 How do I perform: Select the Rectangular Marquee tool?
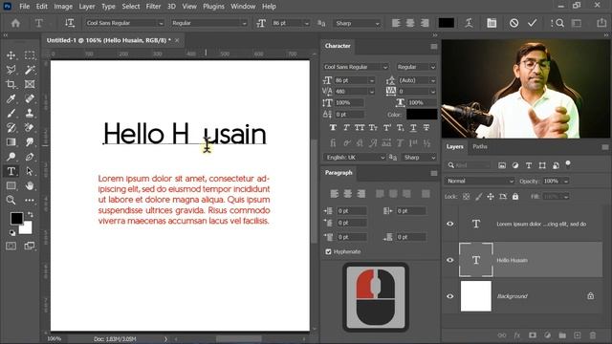point(30,55)
